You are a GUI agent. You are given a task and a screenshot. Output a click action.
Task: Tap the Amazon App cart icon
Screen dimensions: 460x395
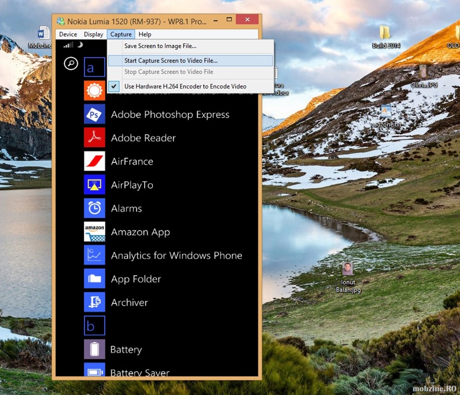tap(95, 231)
